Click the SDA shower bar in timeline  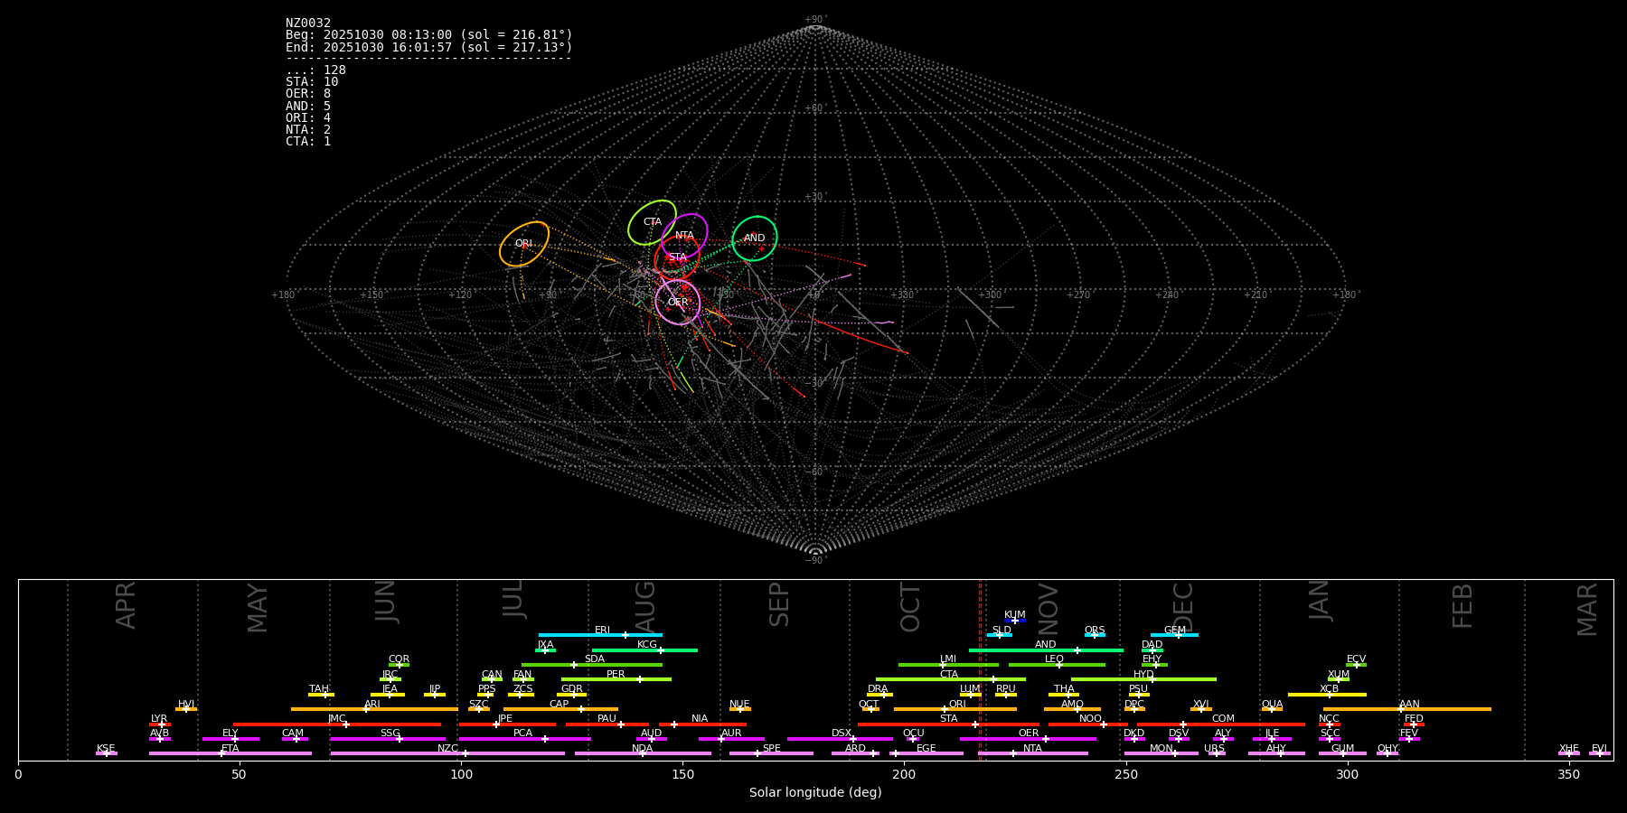click(x=592, y=665)
